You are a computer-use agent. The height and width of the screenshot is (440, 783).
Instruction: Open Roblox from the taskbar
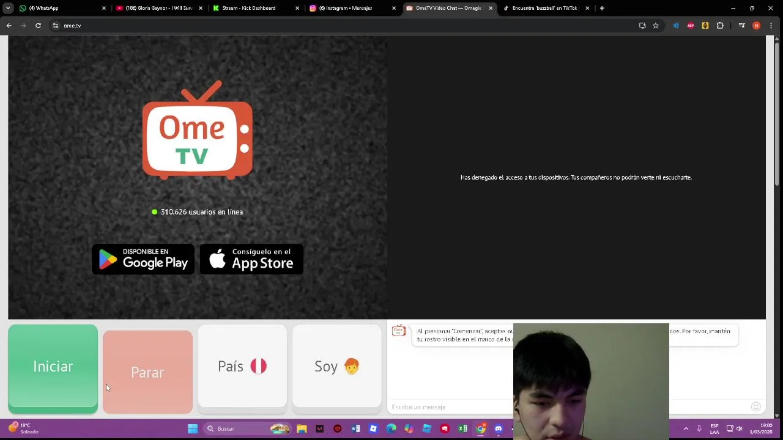(373, 429)
